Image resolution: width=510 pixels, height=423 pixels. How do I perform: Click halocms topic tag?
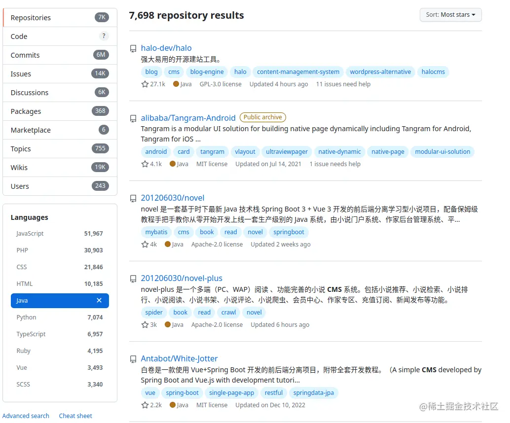pos(433,72)
